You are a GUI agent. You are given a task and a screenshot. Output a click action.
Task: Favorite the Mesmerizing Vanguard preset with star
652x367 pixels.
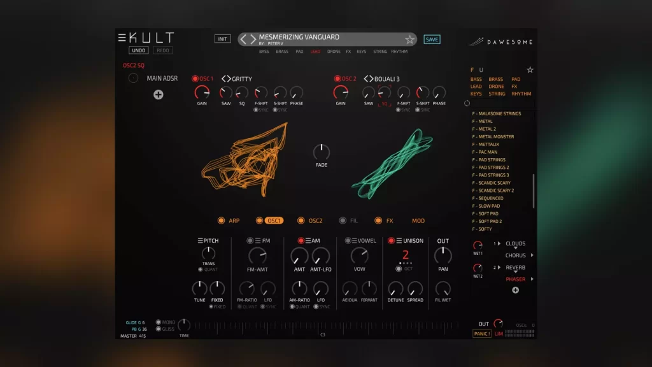[409, 40]
